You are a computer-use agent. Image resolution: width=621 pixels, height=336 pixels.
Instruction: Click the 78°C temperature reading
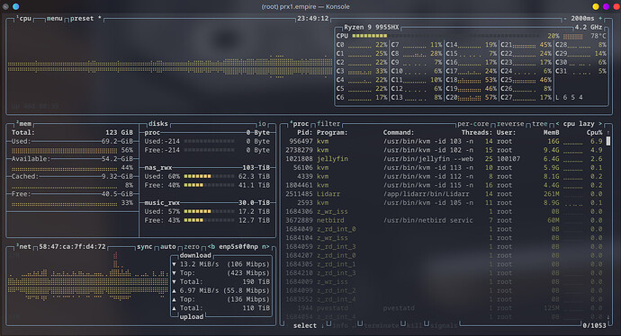[598, 36]
